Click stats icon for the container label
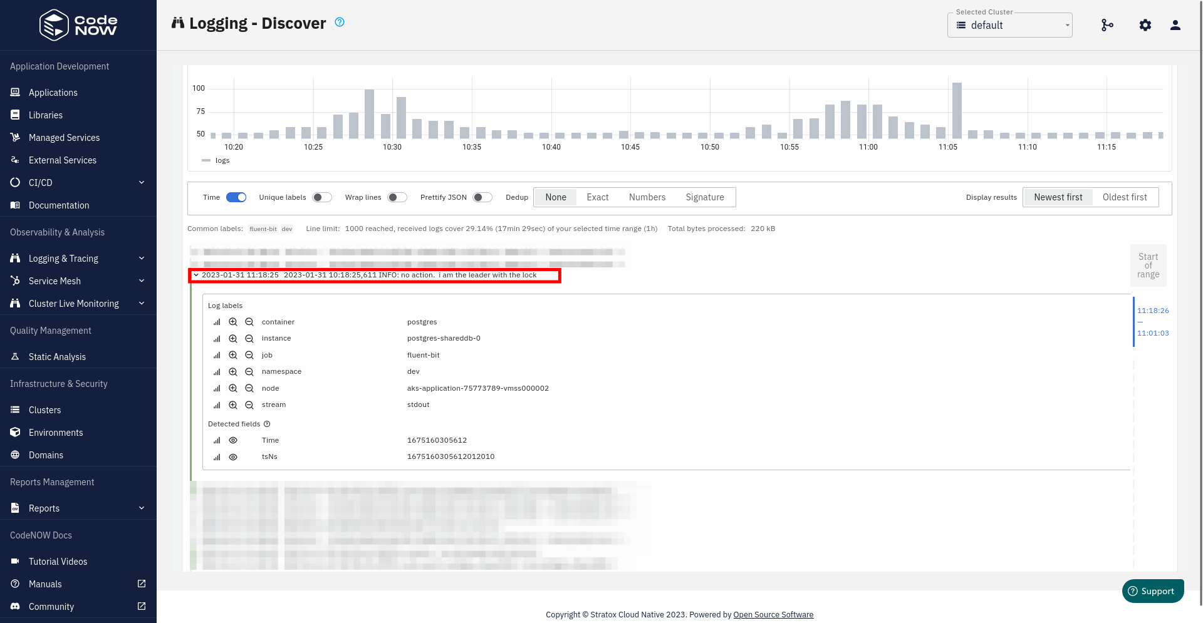Screen dimensions: 1203x623 (x=217, y=322)
